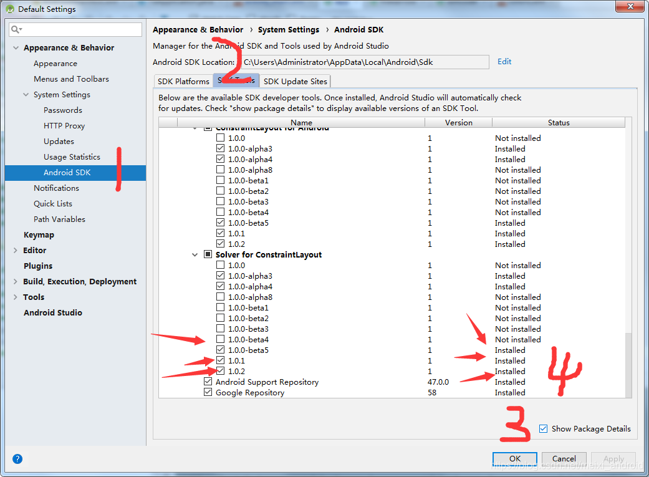Expand the Build, Execution, Deployment node

coord(16,282)
